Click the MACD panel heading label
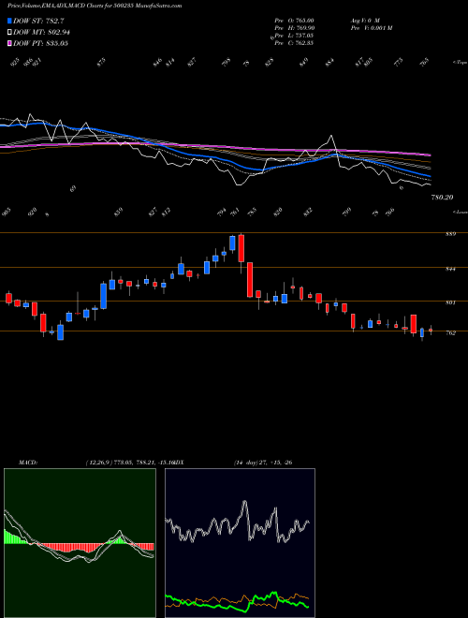The width and height of the screenshot is (468, 618). pos(28,463)
